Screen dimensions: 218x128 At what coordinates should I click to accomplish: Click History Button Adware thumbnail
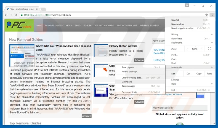click(101, 50)
